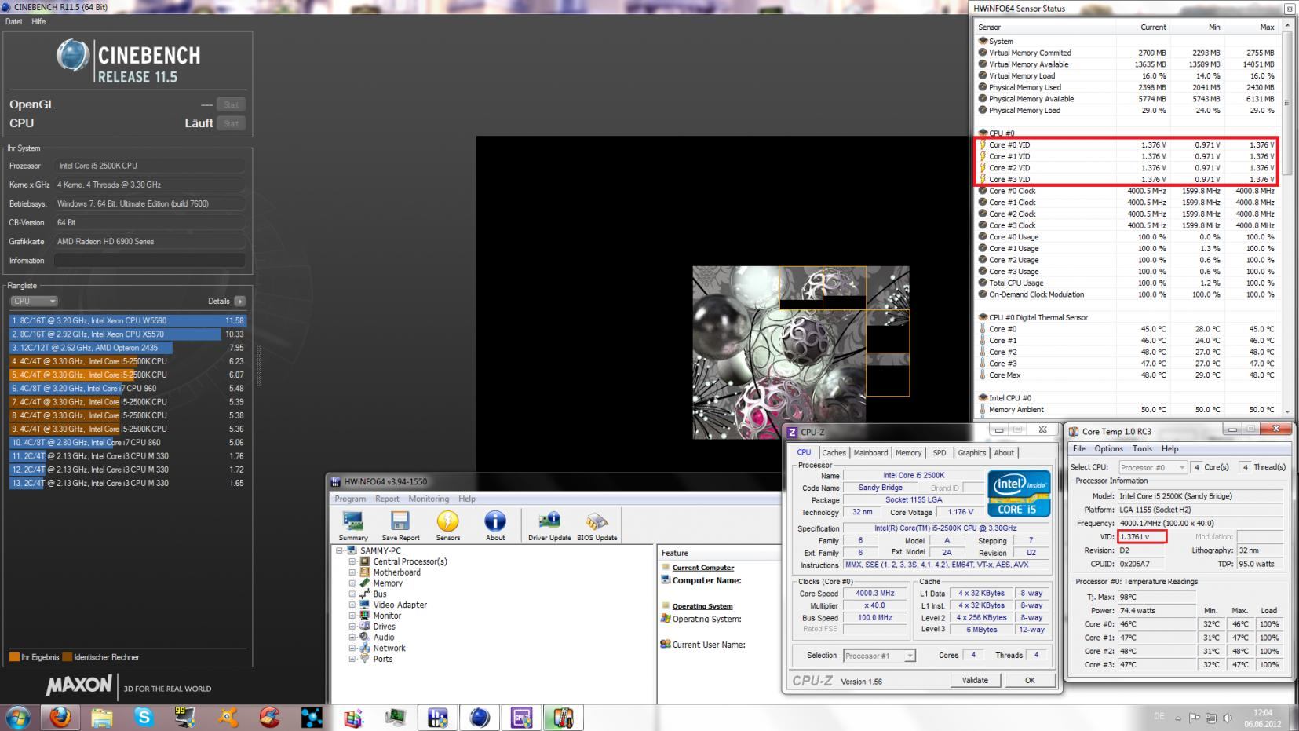Click the Save Report floppy icon
1299x731 pixels.
400,524
